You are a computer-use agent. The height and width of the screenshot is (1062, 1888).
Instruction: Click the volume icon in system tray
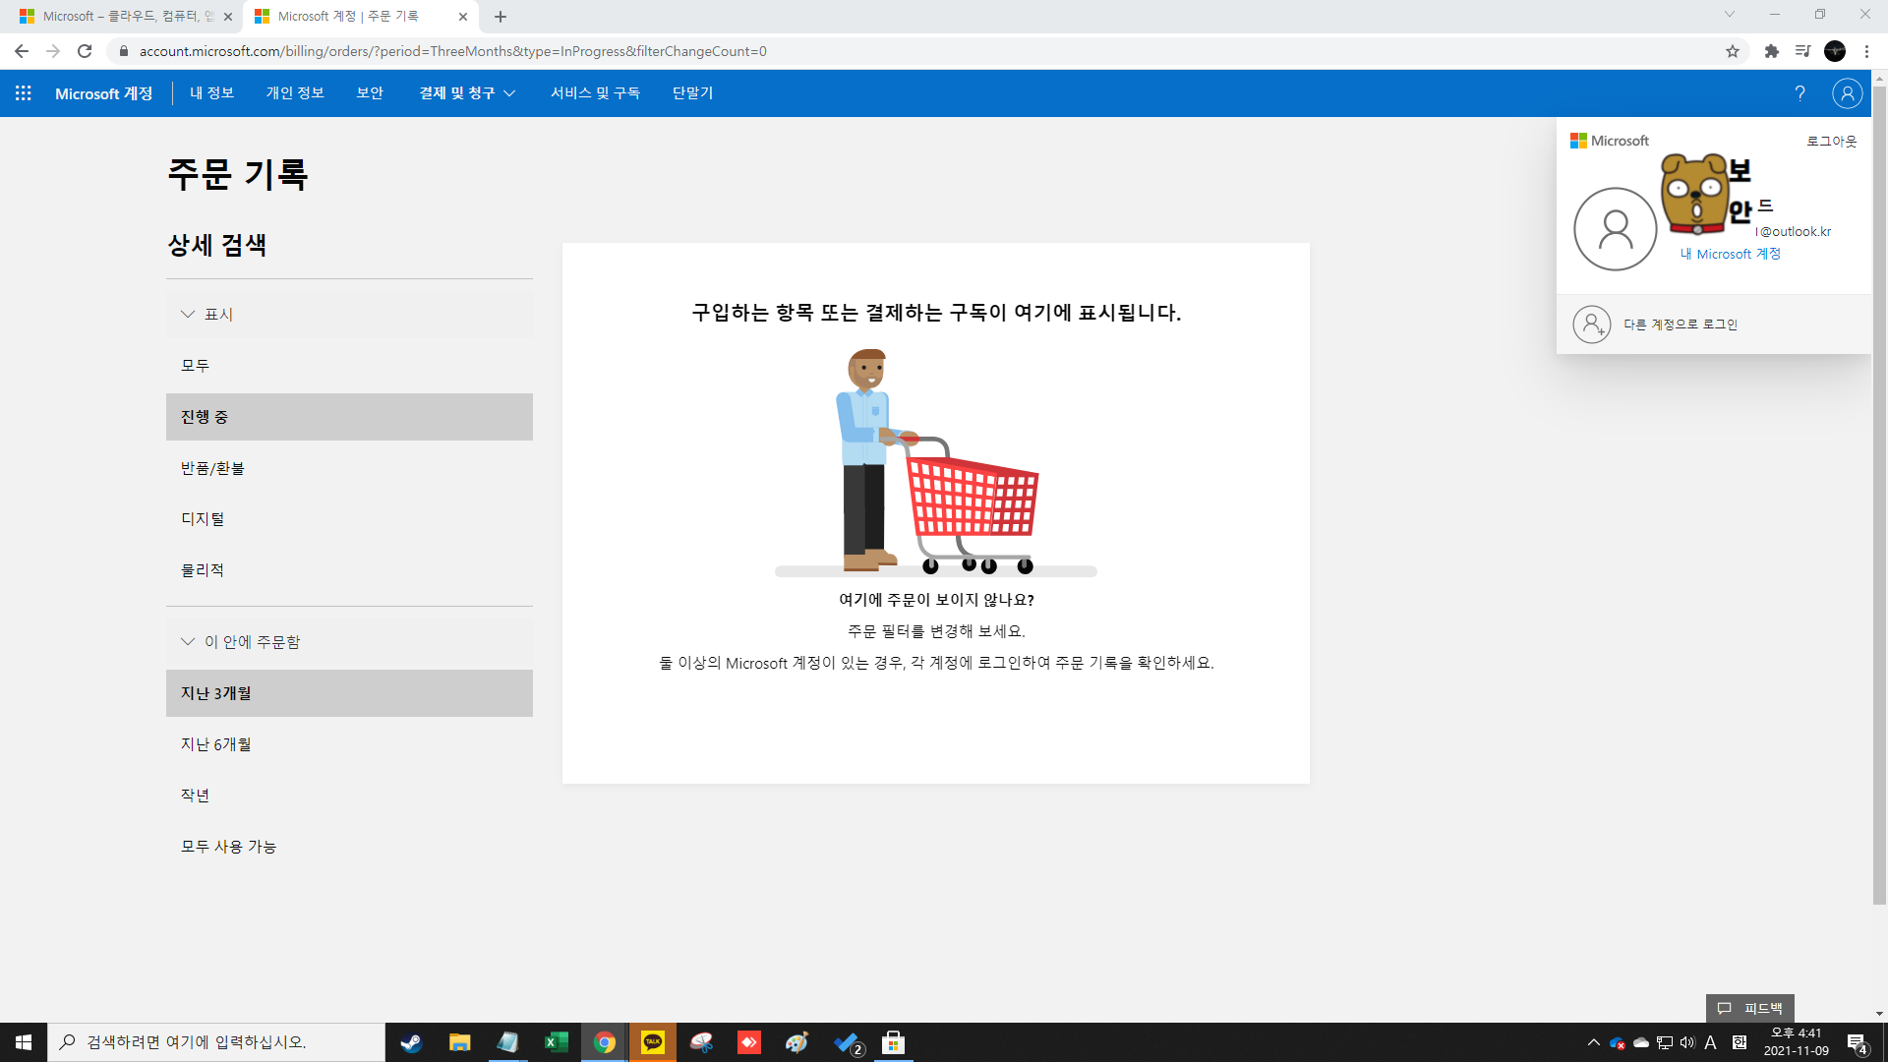click(1687, 1042)
